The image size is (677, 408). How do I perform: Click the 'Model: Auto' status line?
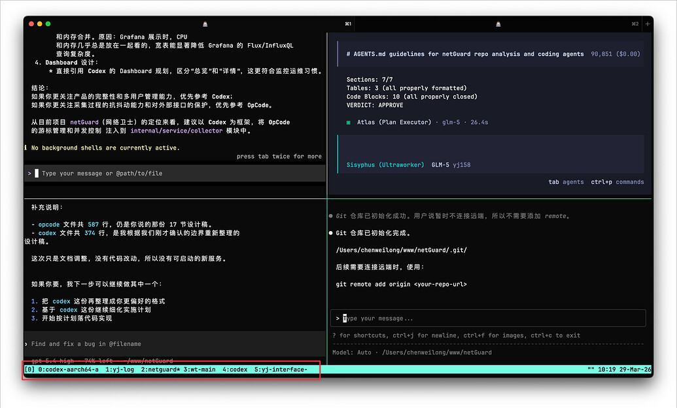point(412,353)
